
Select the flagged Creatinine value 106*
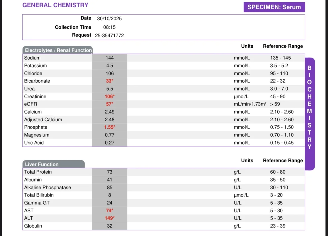point(110,97)
